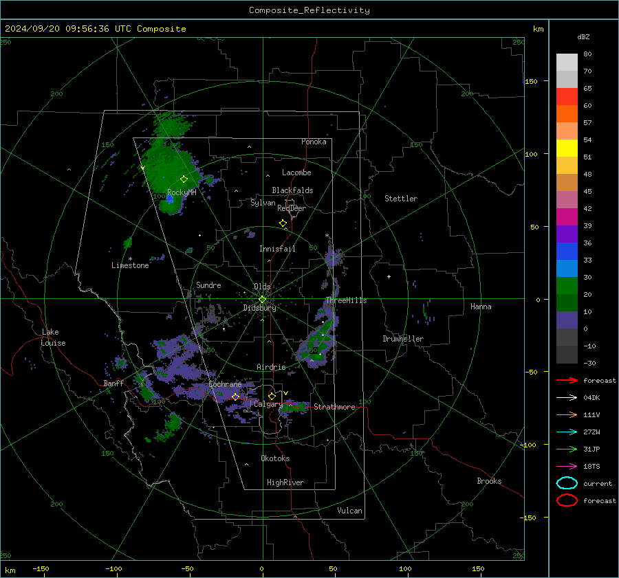This screenshot has width=619, height=578.
Task: Click the Lake Louise label
Action: (53, 337)
